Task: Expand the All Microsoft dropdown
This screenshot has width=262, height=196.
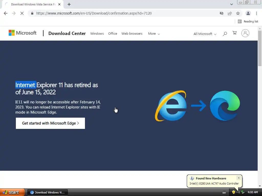Action: point(205,34)
